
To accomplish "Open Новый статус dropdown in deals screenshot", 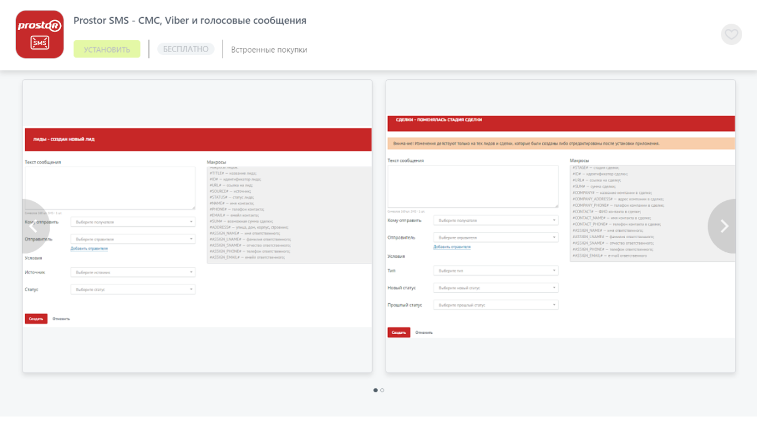I will (496, 288).
